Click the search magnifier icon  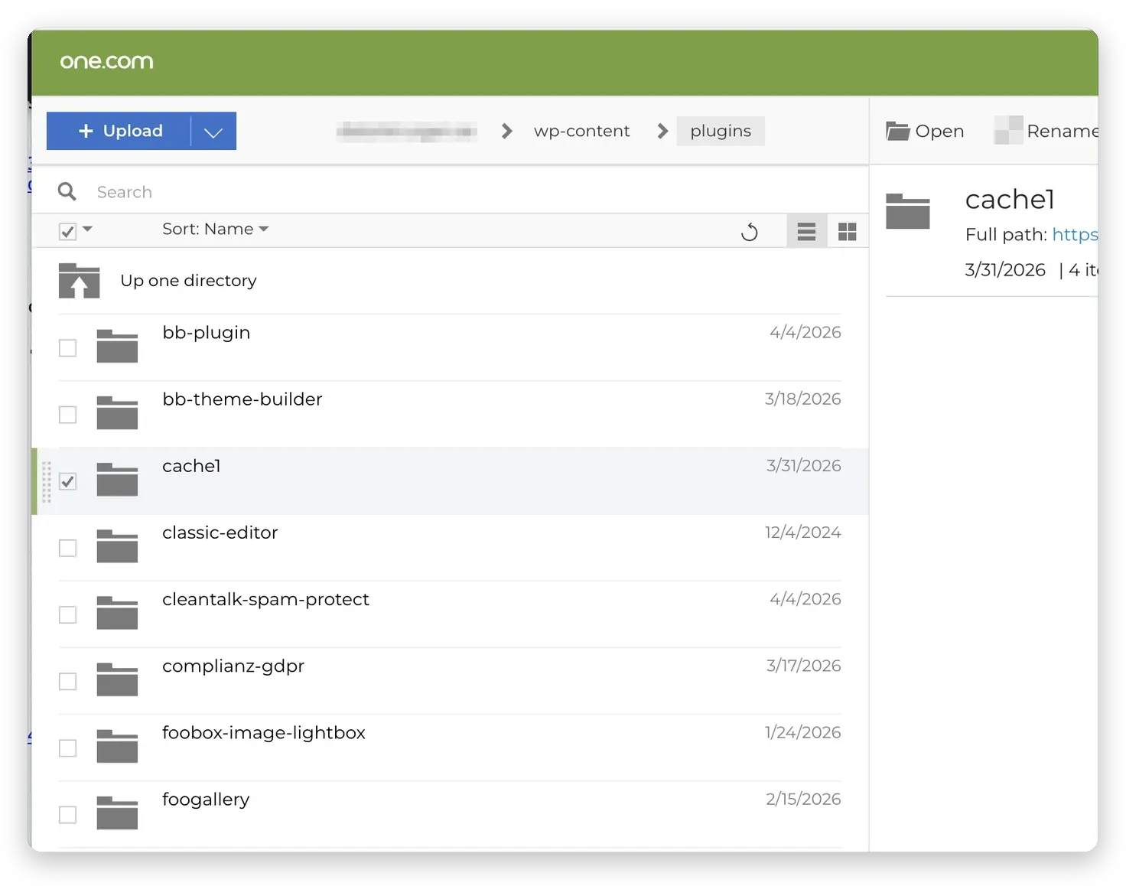[67, 191]
